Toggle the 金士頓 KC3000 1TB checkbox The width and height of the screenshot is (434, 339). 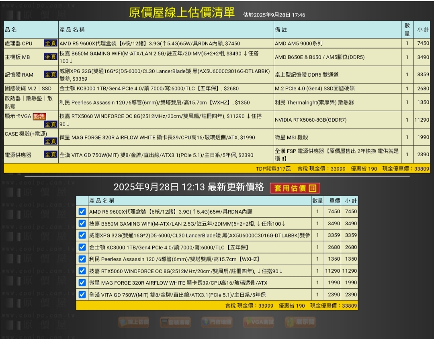pos(82,247)
